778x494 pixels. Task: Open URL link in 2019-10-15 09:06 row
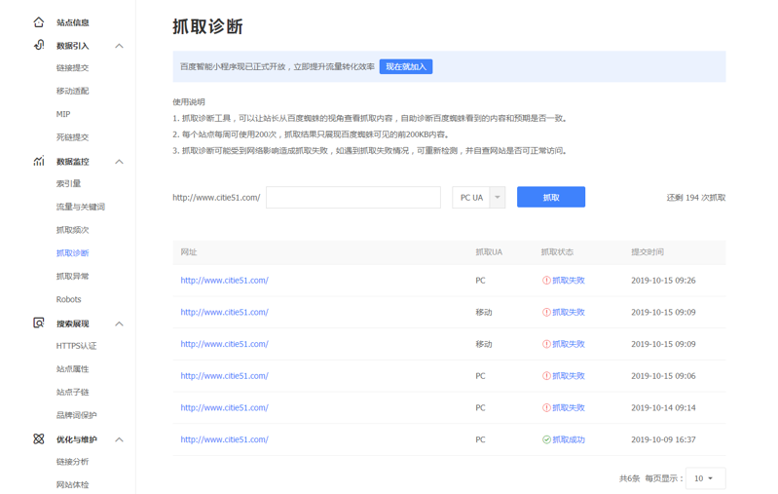point(224,376)
